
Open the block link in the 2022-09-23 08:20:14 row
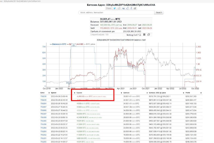point(43,132)
